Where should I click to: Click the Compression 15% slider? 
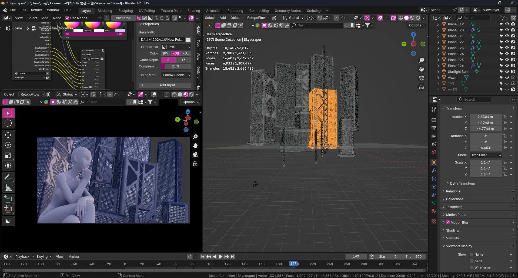tap(176, 66)
